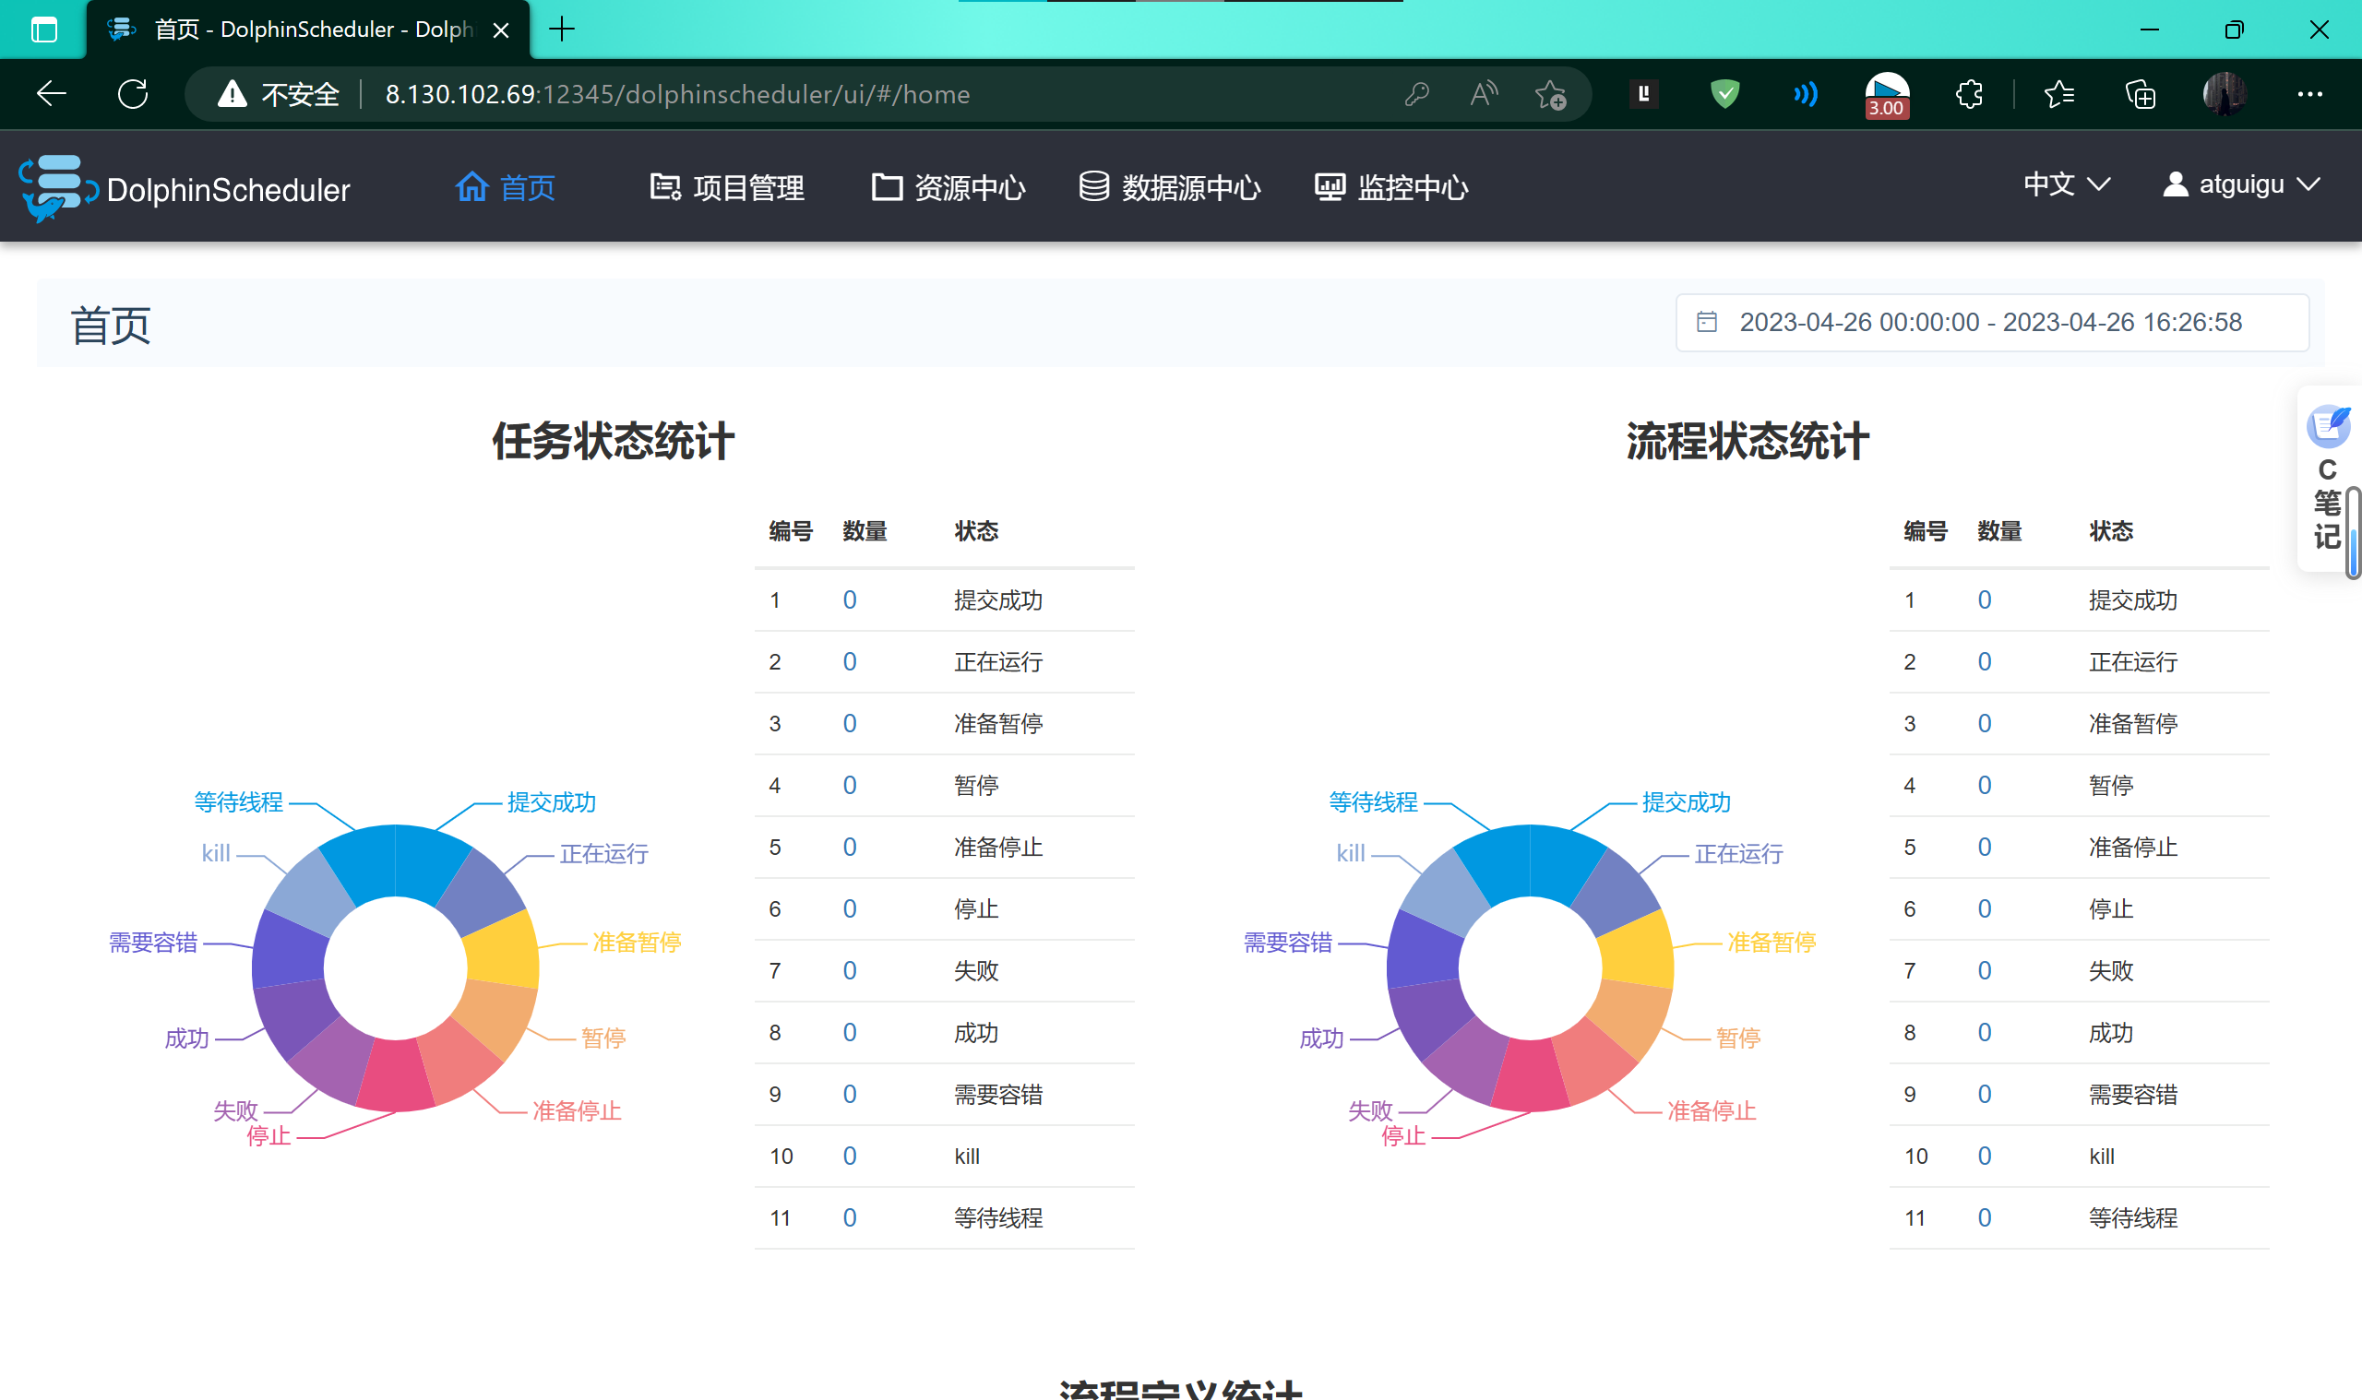The height and width of the screenshot is (1400, 2362).
Task: Expand the atguigu user dropdown
Action: (x=2241, y=184)
